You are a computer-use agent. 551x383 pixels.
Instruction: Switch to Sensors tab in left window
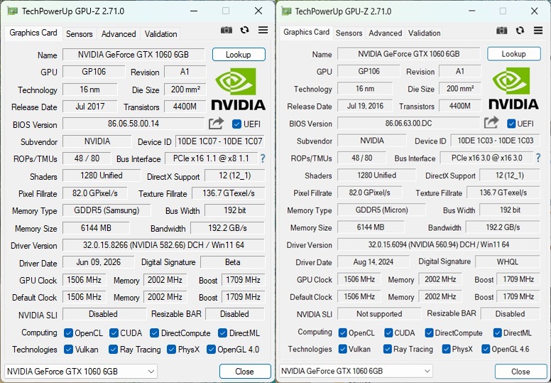[79, 34]
